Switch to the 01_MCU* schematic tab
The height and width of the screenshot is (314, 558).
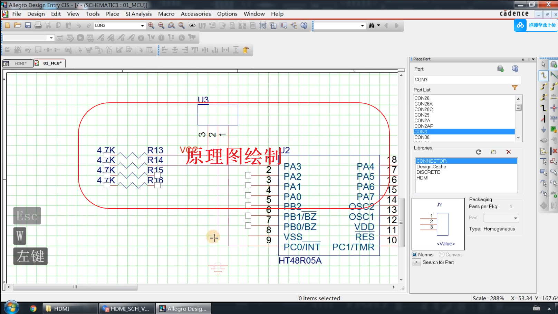(50, 63)
